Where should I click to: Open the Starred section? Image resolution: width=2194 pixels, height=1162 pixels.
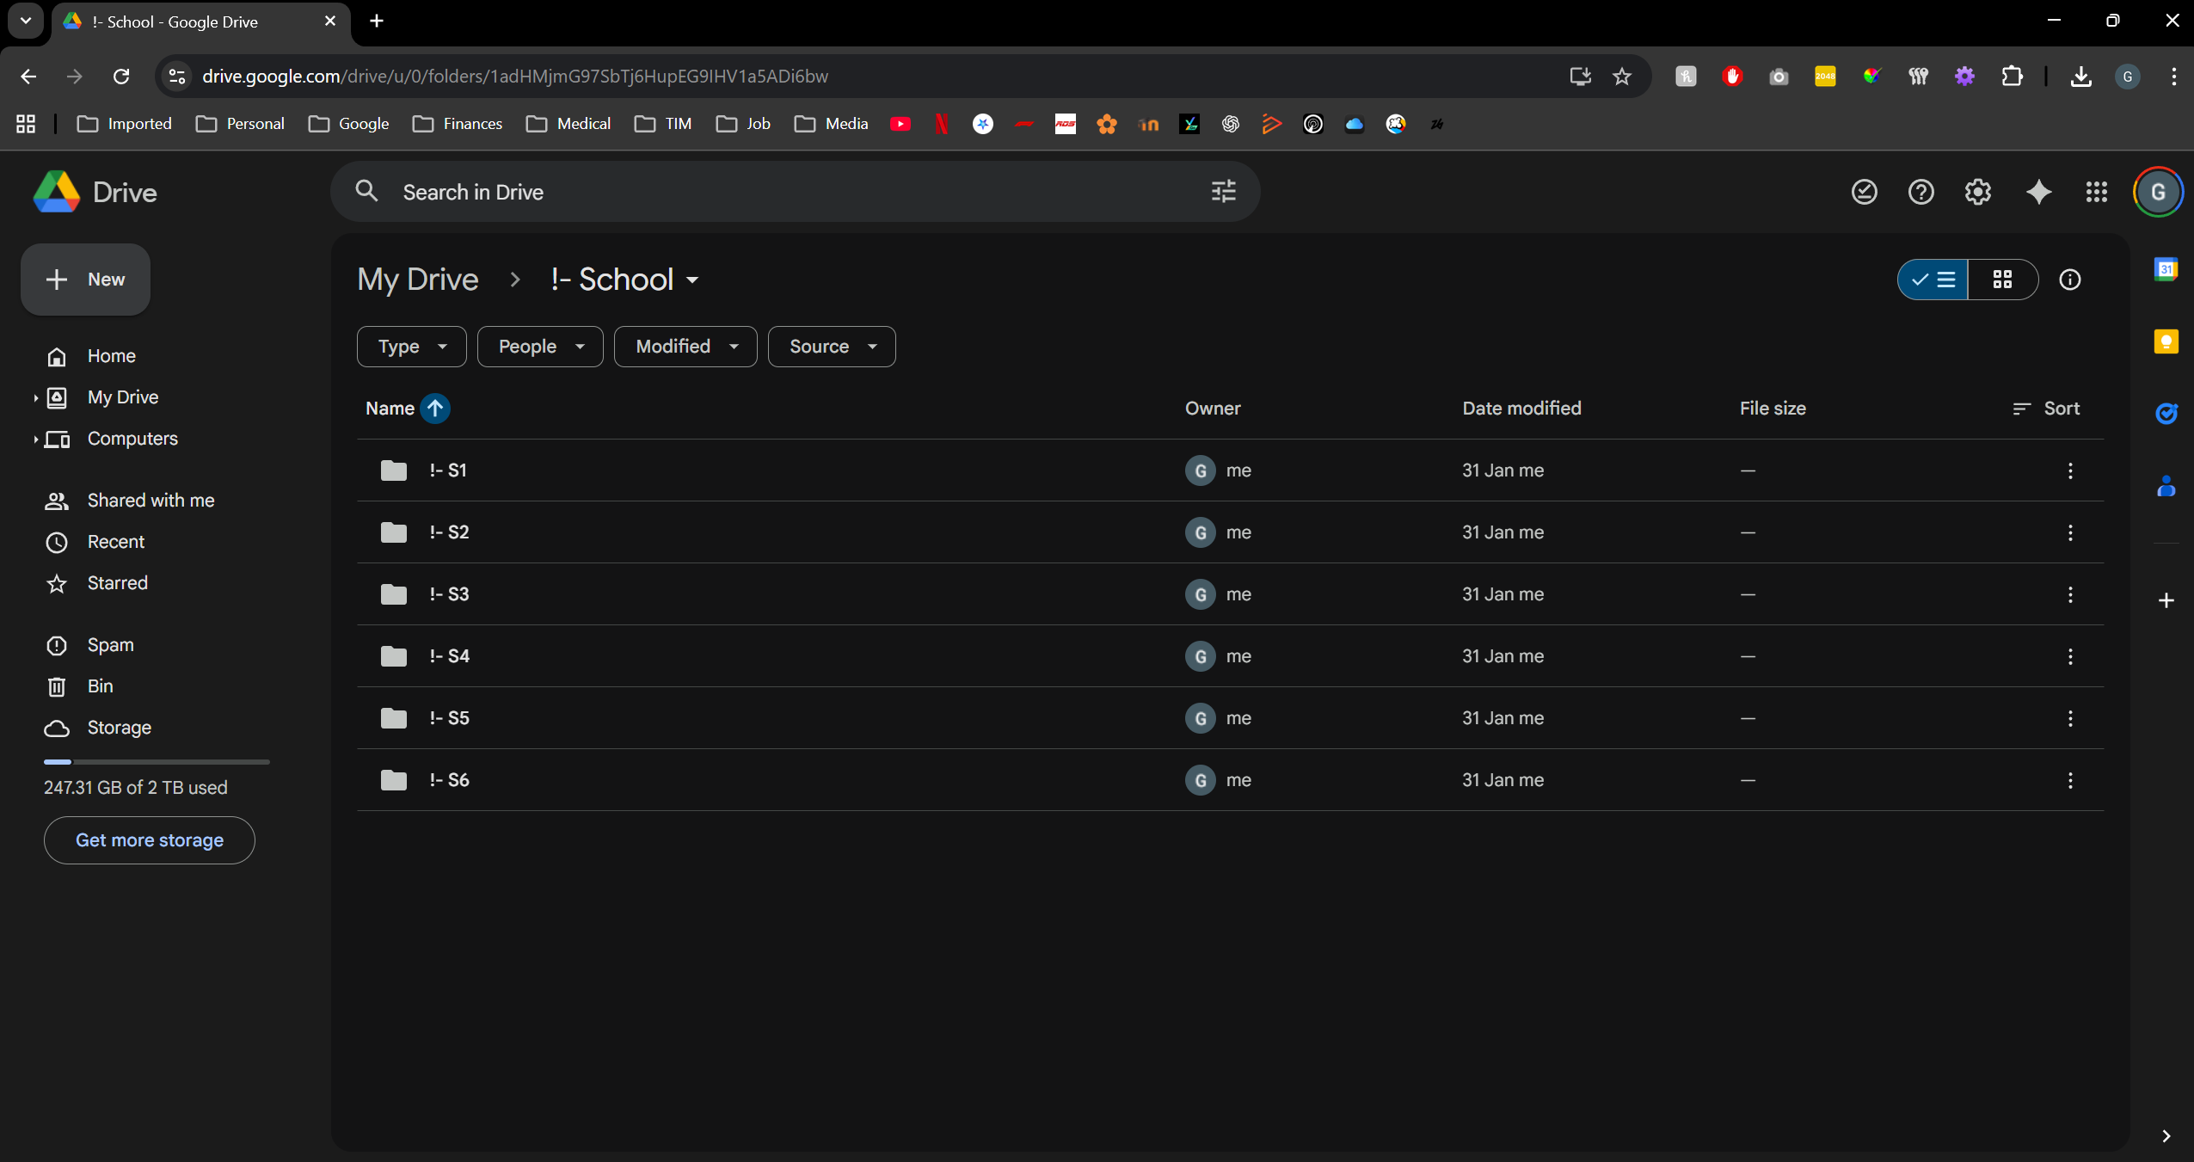click(117, 583)
